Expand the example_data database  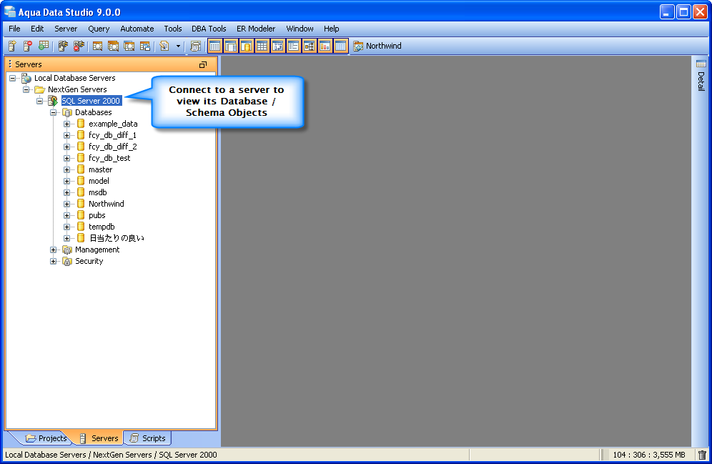[x=66, y=124]
